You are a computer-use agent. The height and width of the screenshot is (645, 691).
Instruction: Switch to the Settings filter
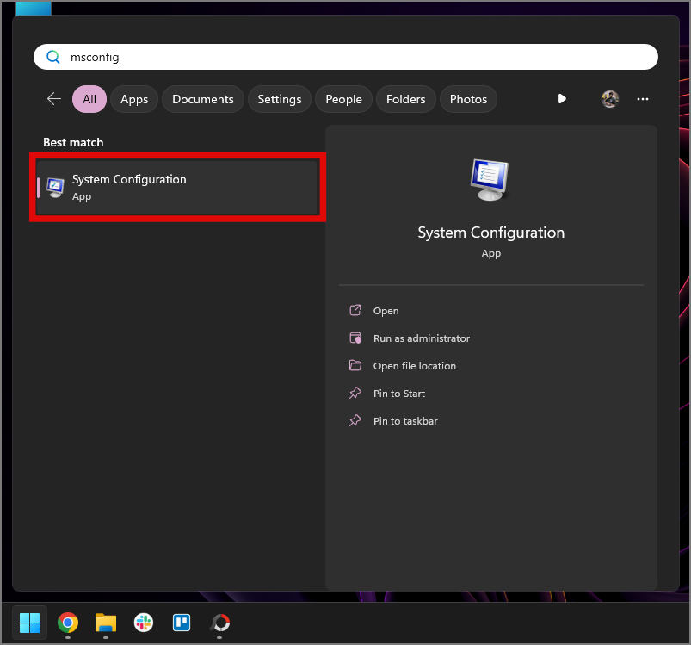pos(280,99)
